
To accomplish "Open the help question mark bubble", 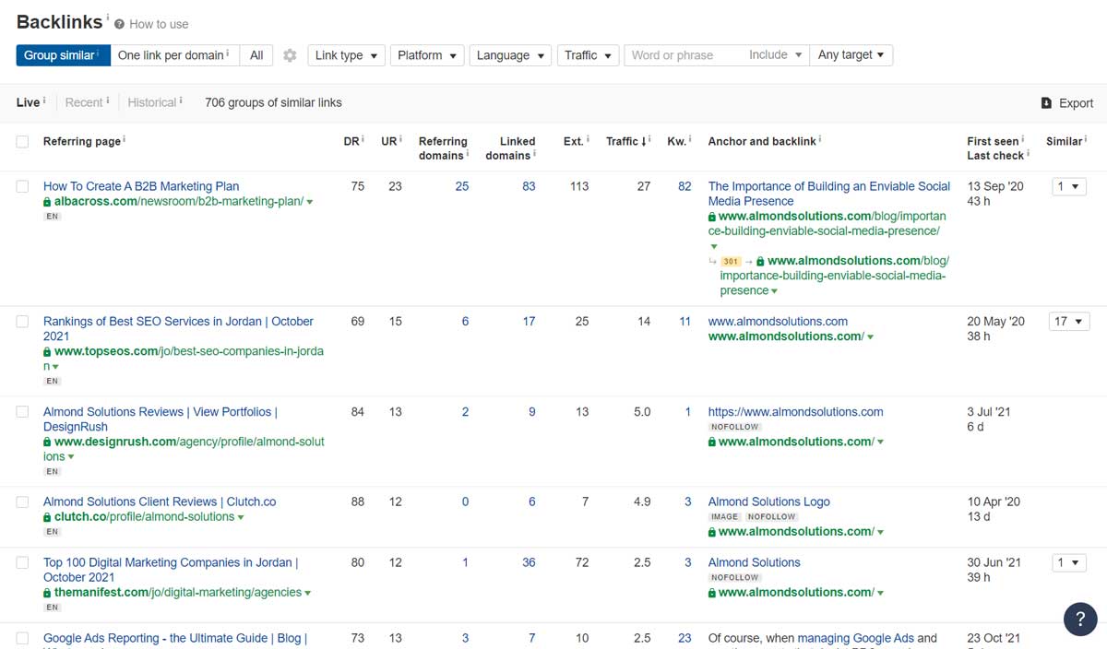I will pyautogui.click(x=1080, y=619).
